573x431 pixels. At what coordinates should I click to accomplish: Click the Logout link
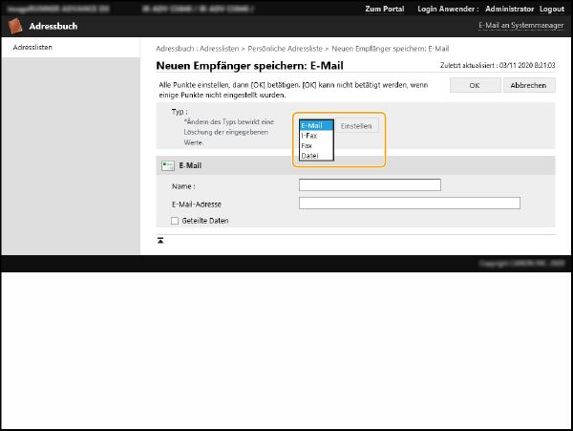pos(552,9)
